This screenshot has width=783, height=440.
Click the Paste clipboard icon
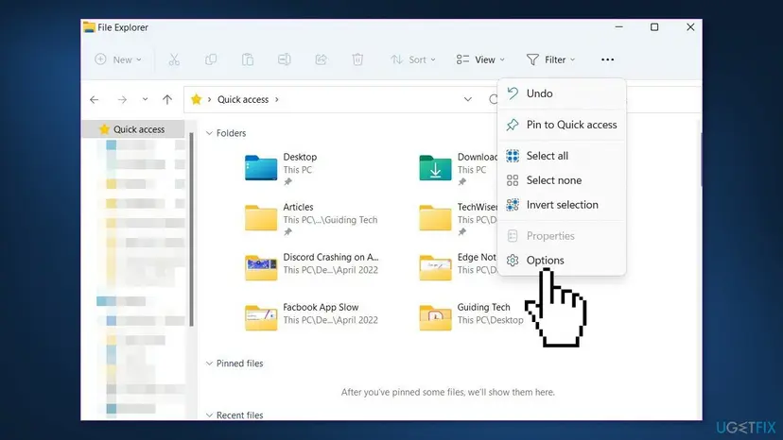(x=248, y=59)
